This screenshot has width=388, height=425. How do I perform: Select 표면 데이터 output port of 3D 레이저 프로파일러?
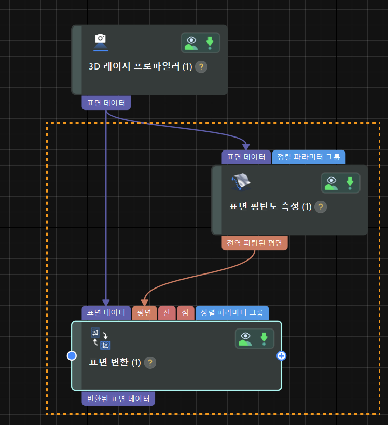pyautogui.click(x=106, y=103)
